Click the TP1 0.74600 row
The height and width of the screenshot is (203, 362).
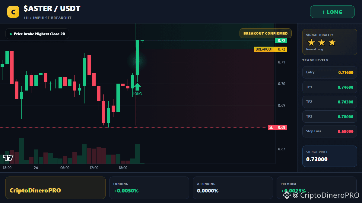(329, 87)
